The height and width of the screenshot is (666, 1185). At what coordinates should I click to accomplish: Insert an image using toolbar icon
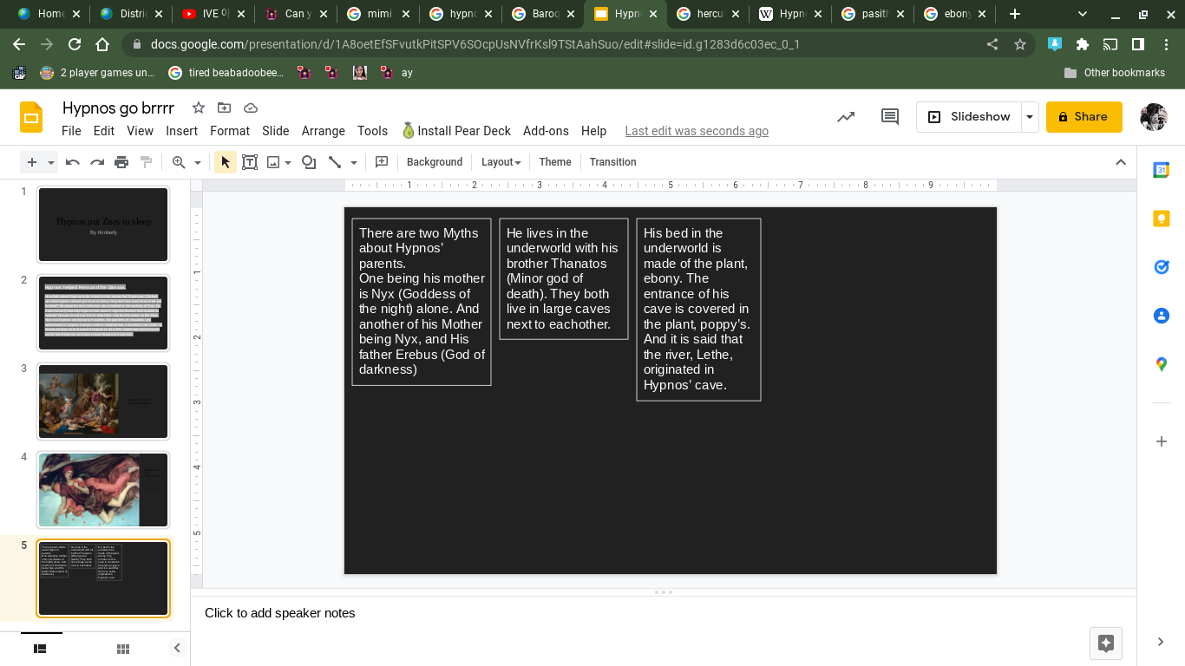(x=273, y=162)
